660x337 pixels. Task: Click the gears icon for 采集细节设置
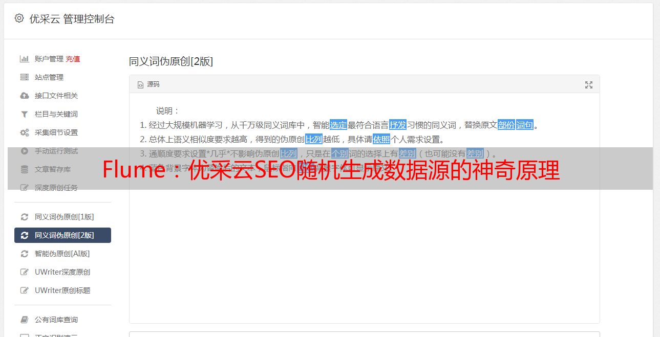pos(24,132)
